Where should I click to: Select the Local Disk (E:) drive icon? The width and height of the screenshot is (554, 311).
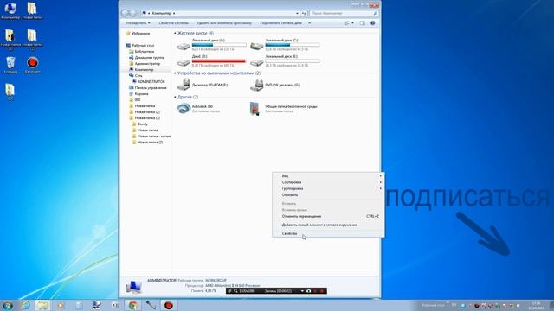pos(257,62)
